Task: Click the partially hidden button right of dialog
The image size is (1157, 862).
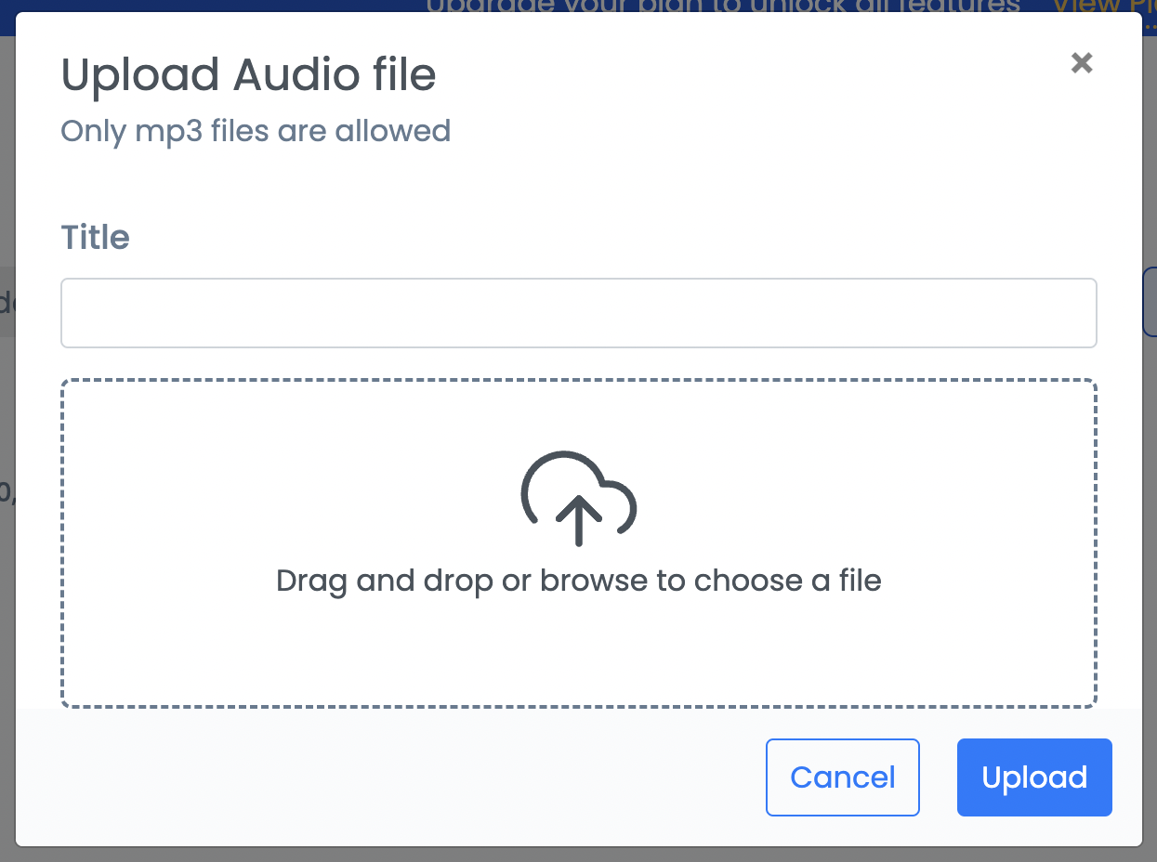Action: [x=1150, y=304]
